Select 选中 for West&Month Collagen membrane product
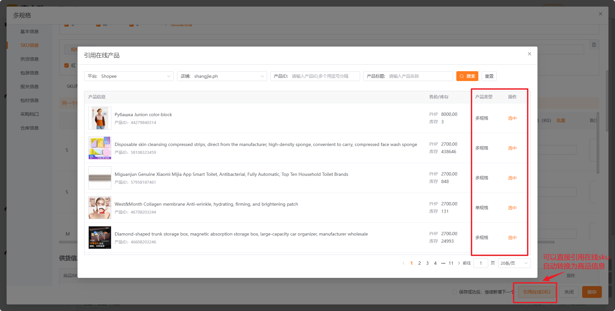Viewport: 615px width, 311px height. point(512,208)
